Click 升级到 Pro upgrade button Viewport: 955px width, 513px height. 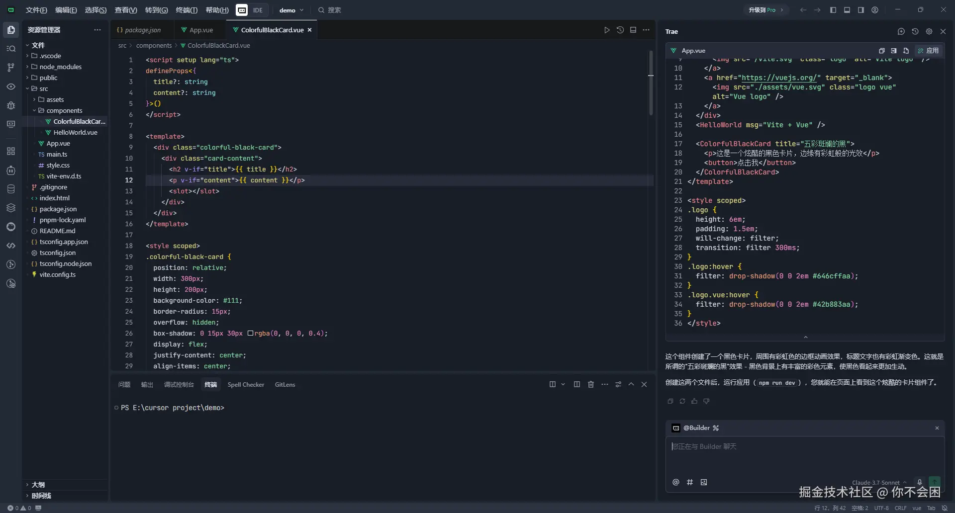click(x=766, y=10)
